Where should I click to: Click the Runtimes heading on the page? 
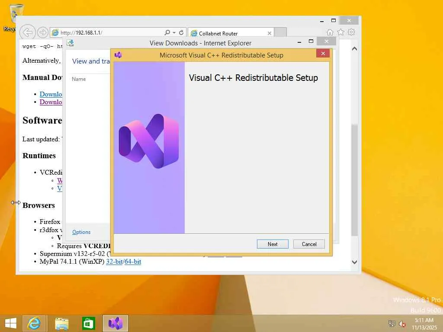(x=39, y=156)
